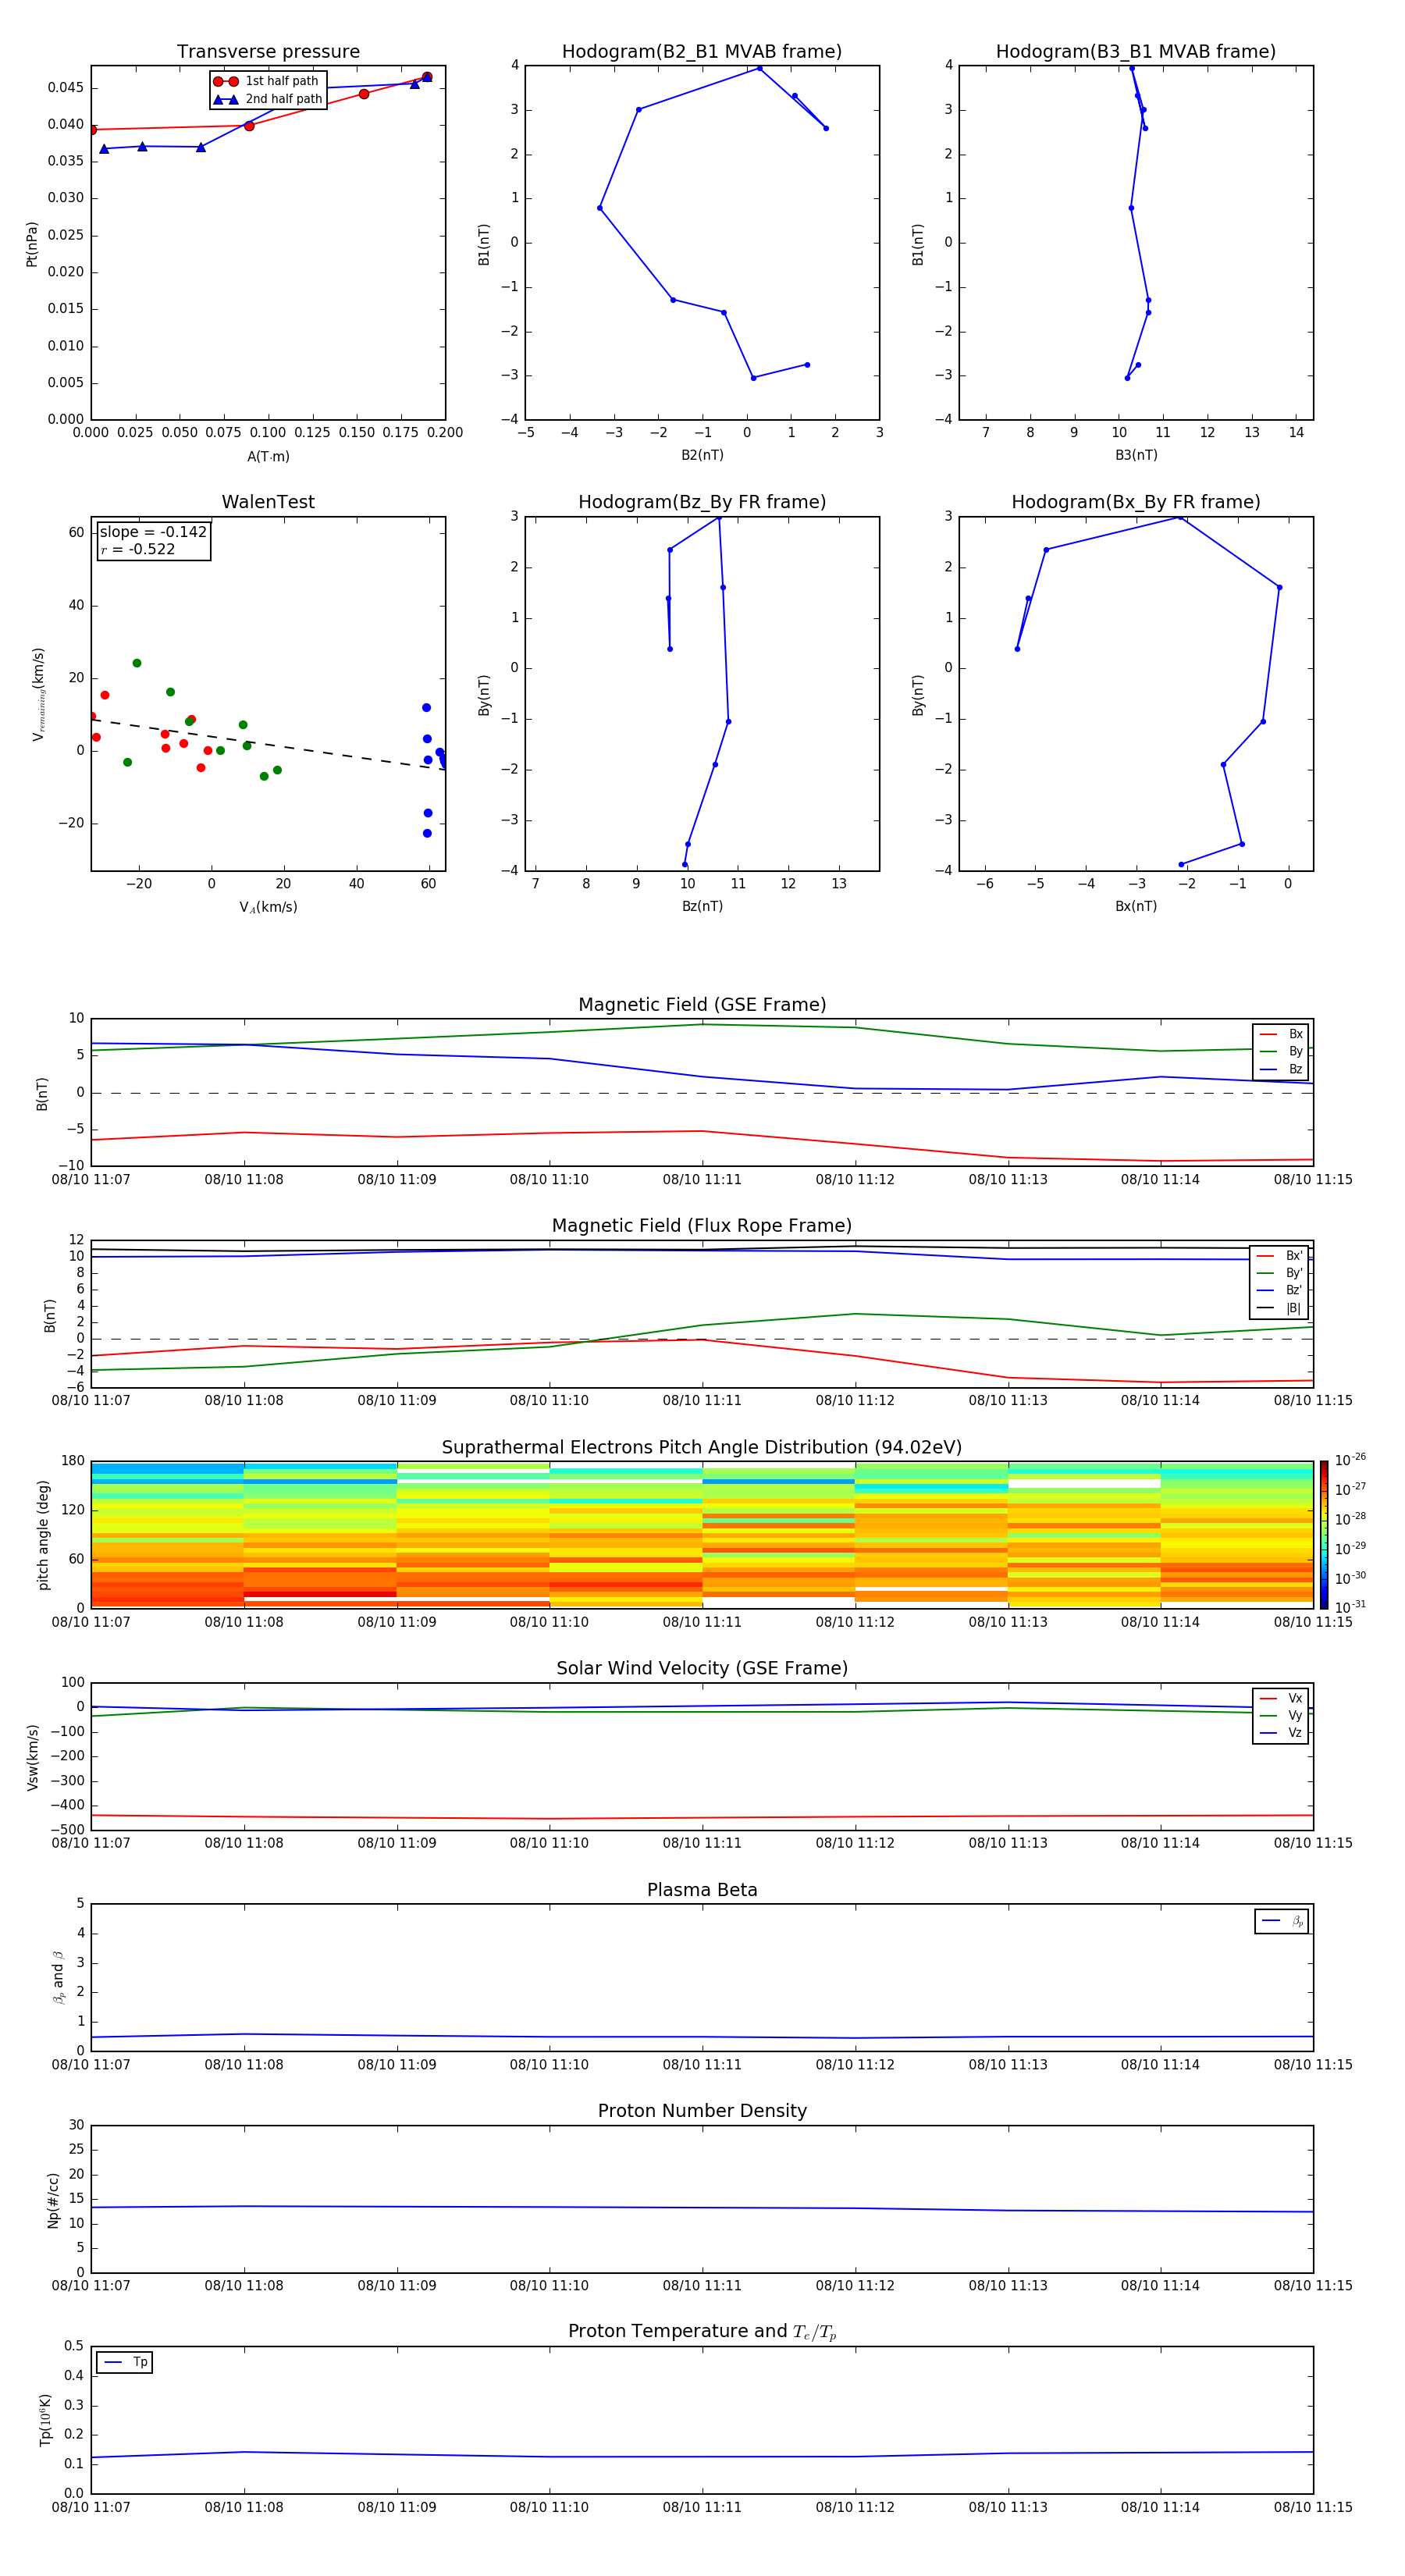1405x2576 pixels.
Task: Select the 'Vx' legend entry
Action: [1281, 1698]
